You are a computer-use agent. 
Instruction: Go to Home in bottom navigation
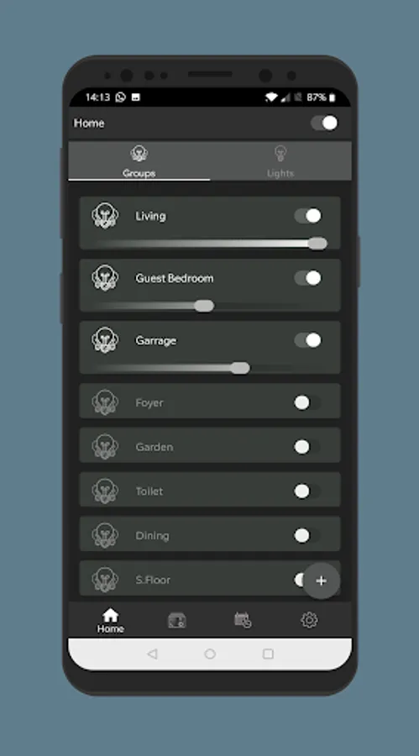click(110, 620)
